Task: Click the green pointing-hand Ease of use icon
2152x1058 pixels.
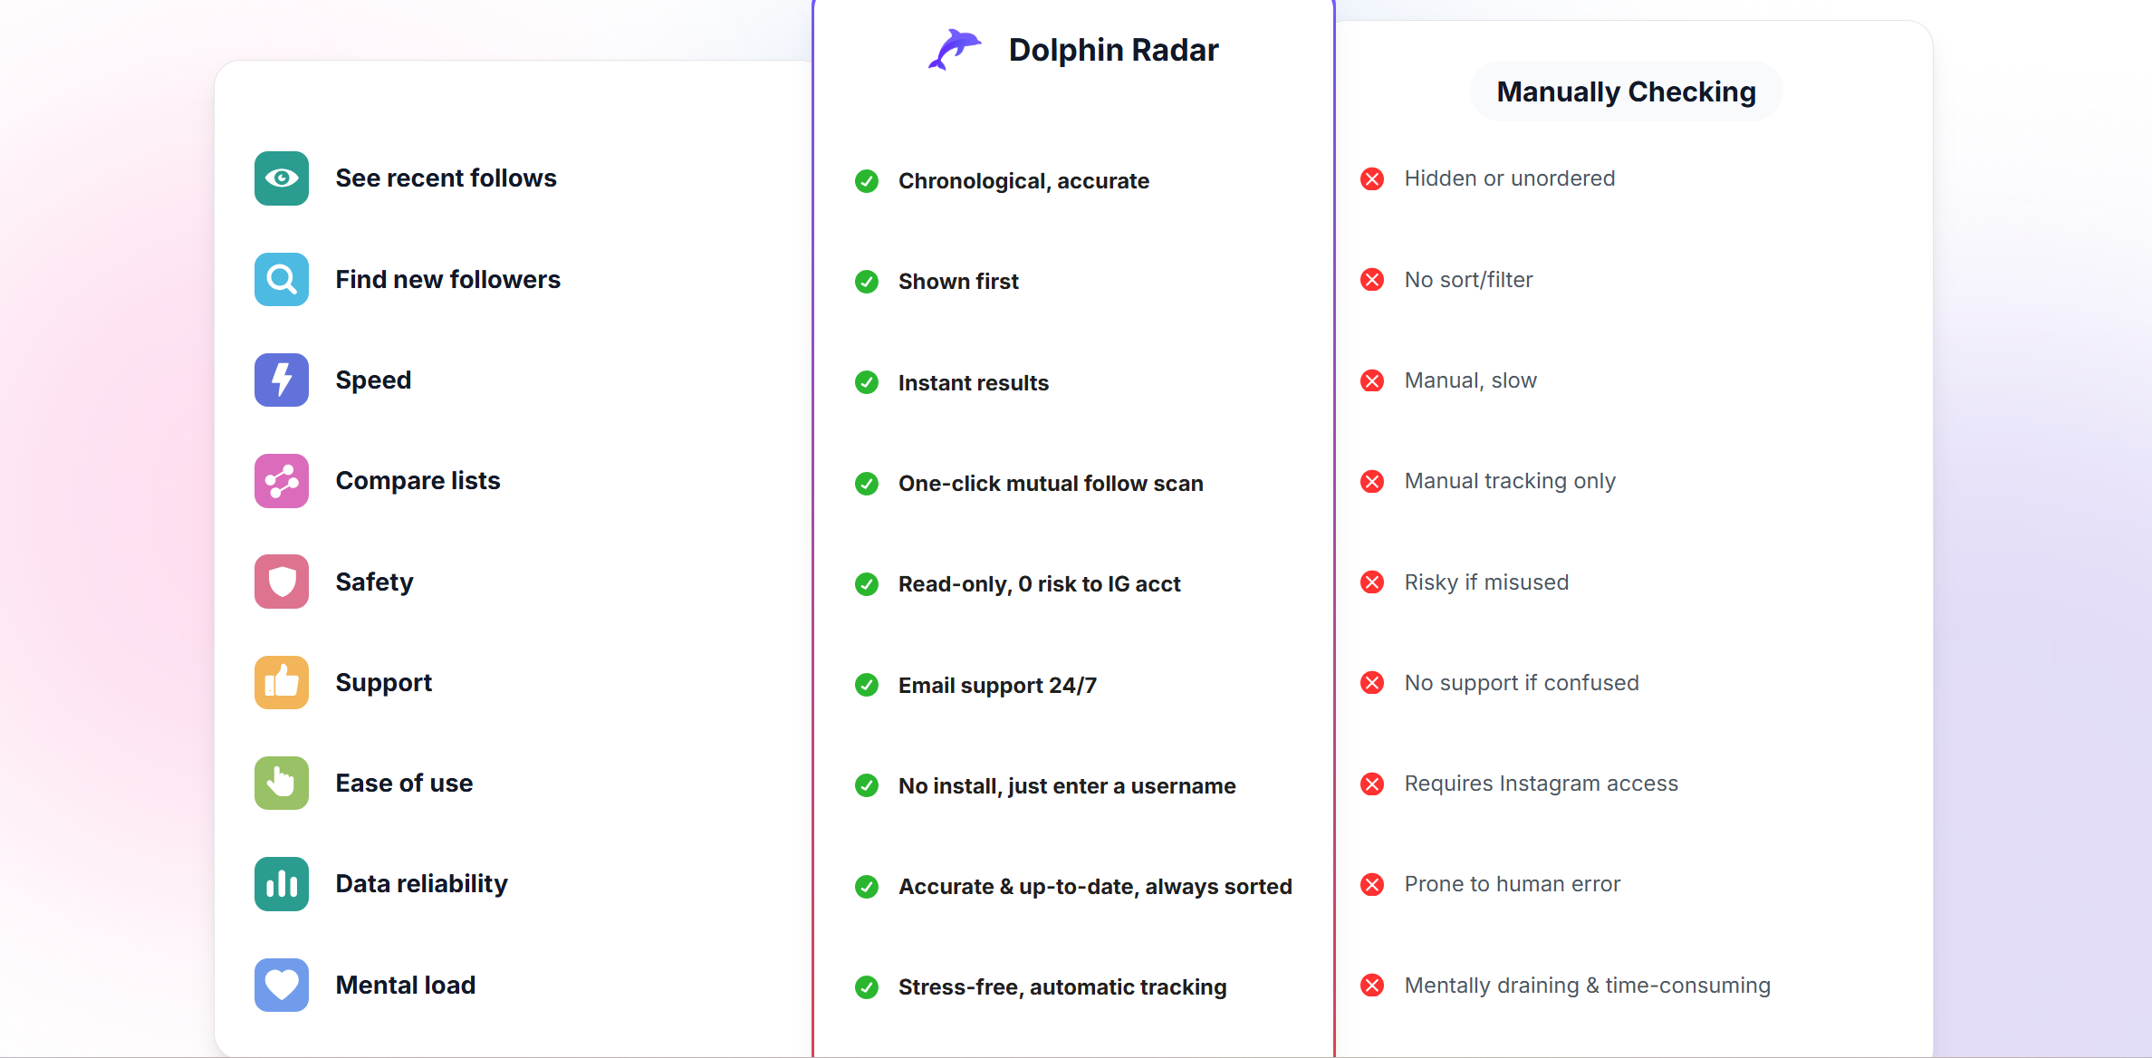Action: (x=281, y=783)
